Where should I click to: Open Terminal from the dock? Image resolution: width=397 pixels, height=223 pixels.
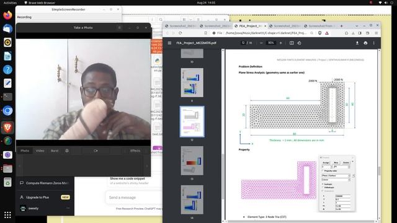coord(7,97)
